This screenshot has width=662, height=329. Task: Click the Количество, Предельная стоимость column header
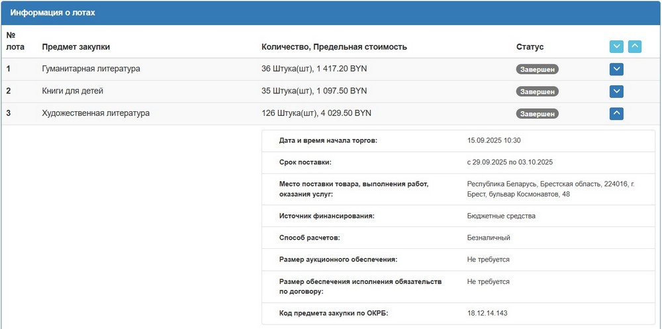click(x=334, y=47)
